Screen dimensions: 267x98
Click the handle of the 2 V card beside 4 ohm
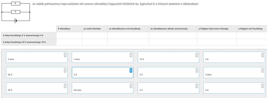pos(197,70)
